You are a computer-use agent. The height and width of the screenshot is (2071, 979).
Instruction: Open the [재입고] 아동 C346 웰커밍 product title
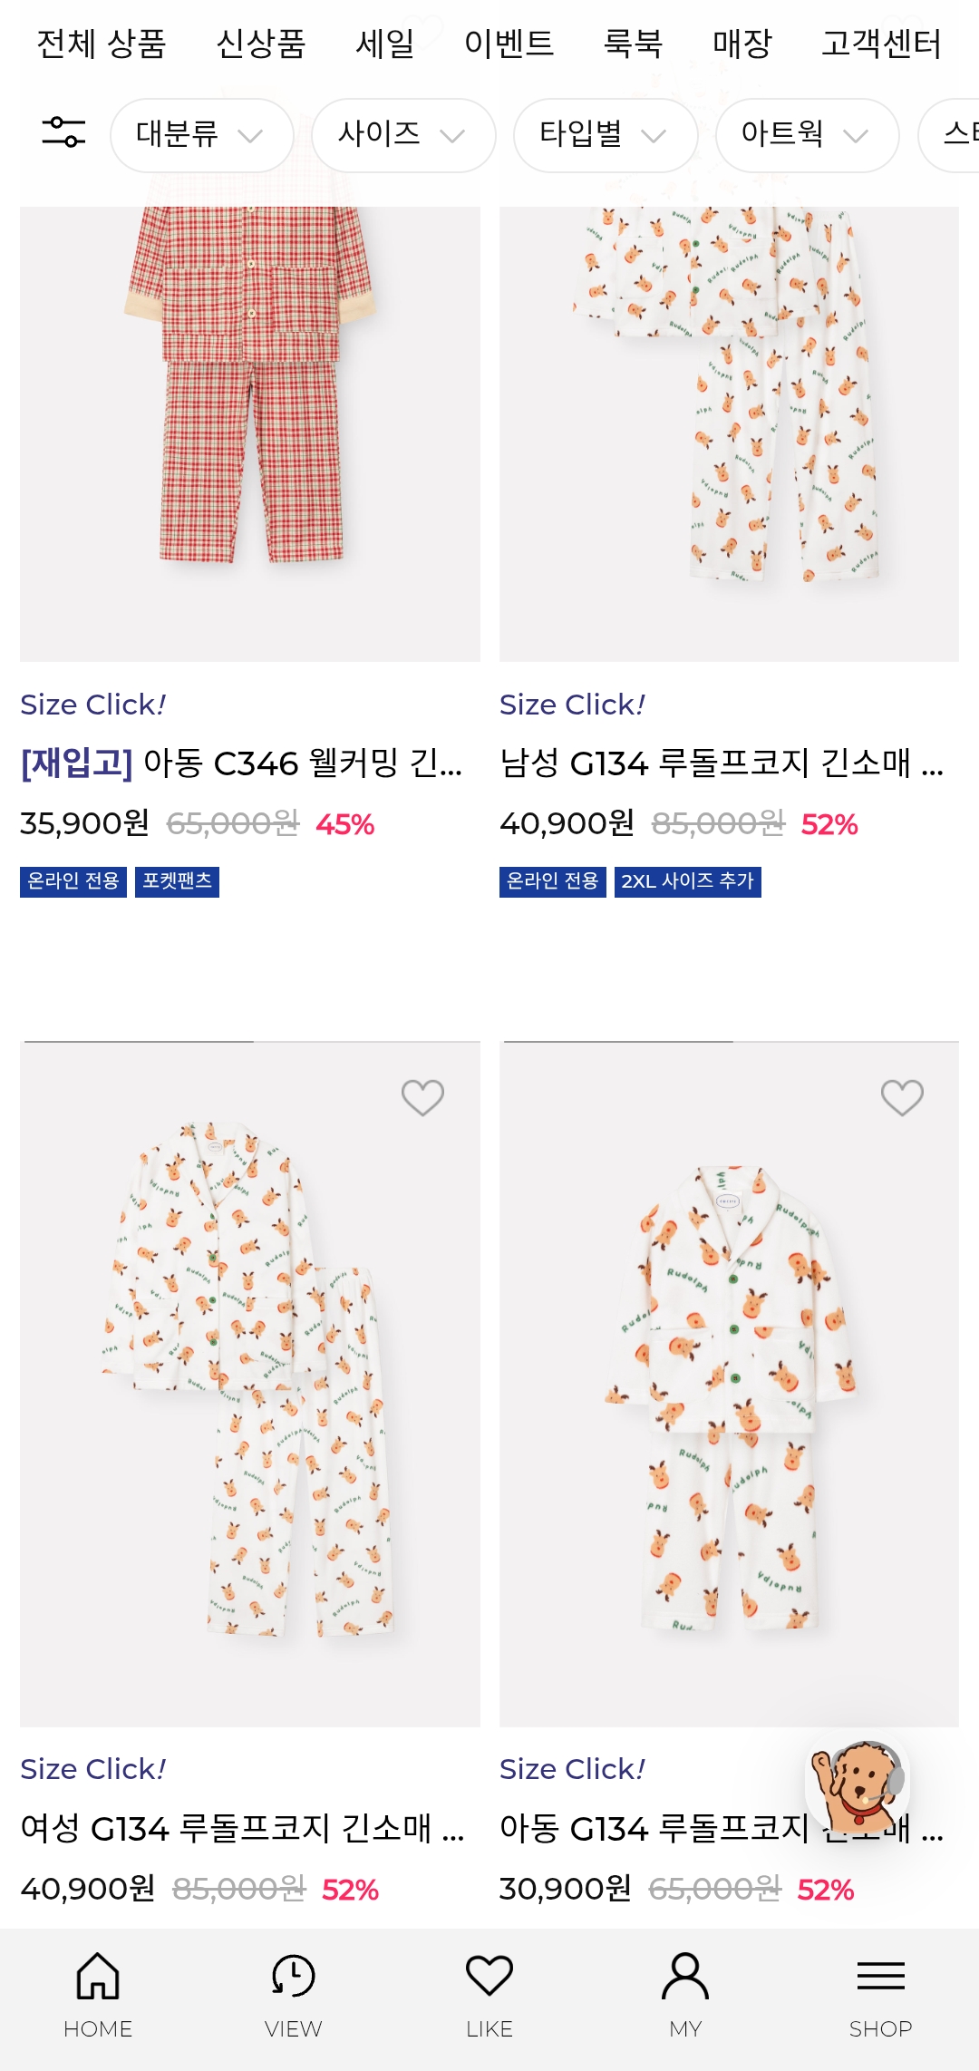coord(241,763)
